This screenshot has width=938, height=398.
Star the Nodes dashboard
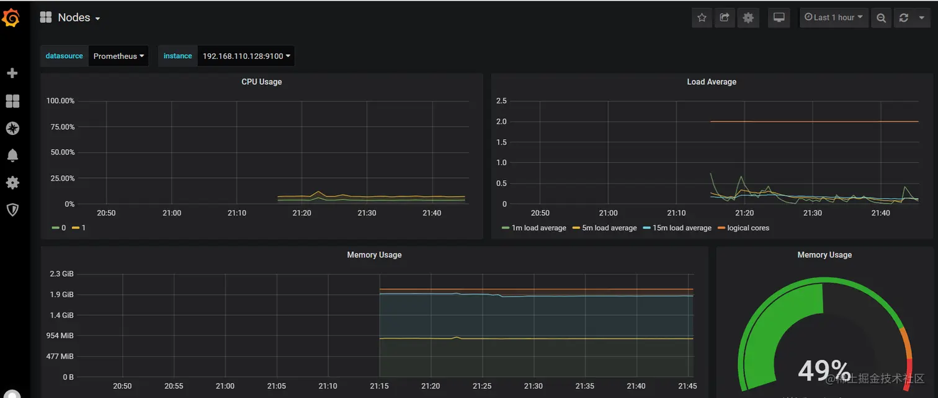coord(702,18)
